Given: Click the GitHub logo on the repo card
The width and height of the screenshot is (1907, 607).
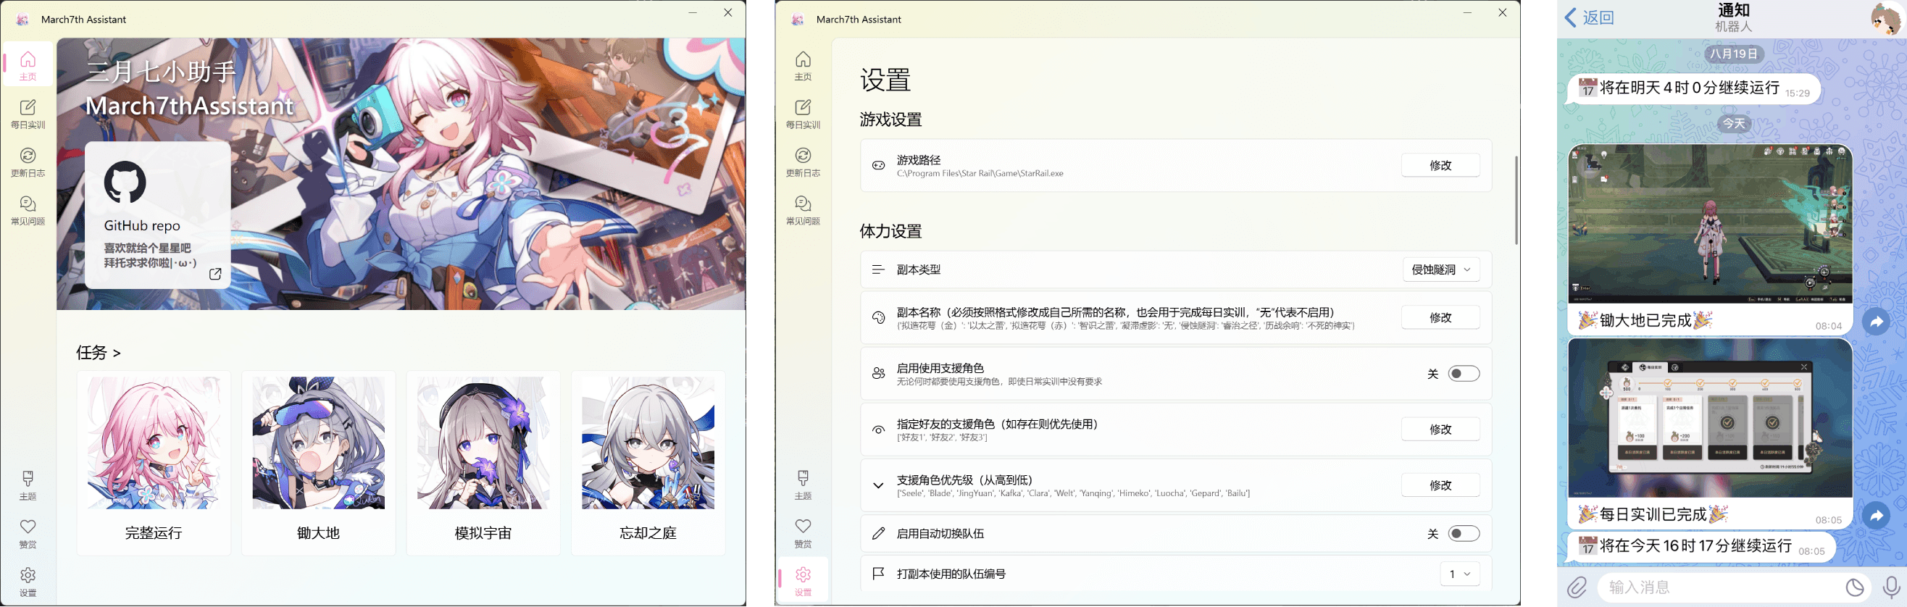Looking at the screenshot, I should tap(125, 181).
